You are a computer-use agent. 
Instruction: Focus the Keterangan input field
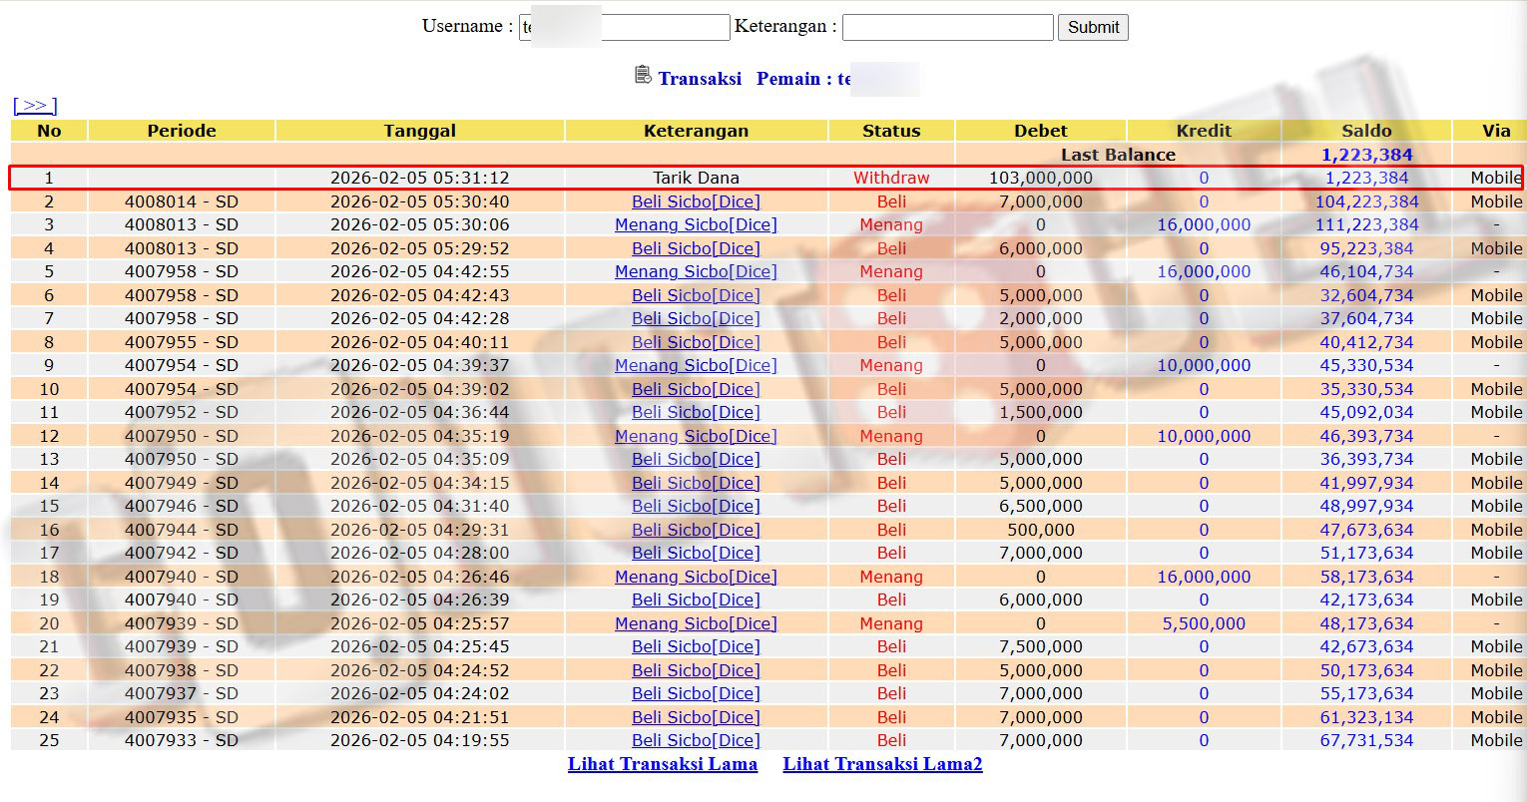click(x=947, y=27)
